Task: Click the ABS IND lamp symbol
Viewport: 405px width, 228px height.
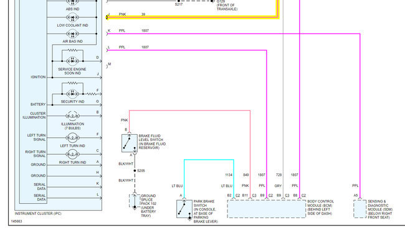Action: tap(72, 2)
